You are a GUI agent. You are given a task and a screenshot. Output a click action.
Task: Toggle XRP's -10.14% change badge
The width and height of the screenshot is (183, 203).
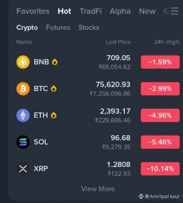coord(160,169)
